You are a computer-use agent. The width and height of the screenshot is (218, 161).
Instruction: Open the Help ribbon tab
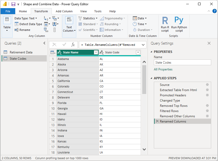[112, 11]
